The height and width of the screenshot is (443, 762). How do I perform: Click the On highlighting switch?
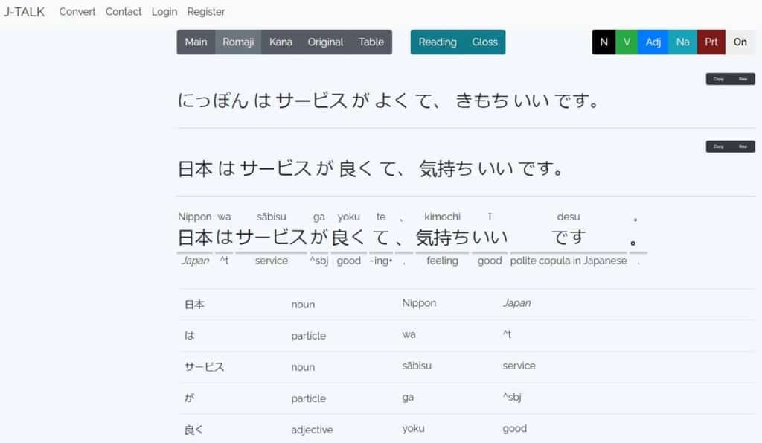point(740,42)
